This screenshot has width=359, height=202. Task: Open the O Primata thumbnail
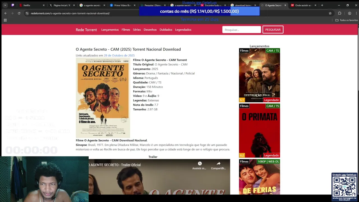[259, 131]
